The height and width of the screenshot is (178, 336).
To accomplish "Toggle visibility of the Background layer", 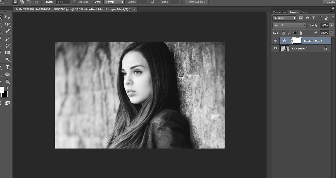I will click(x=275, y=48).
